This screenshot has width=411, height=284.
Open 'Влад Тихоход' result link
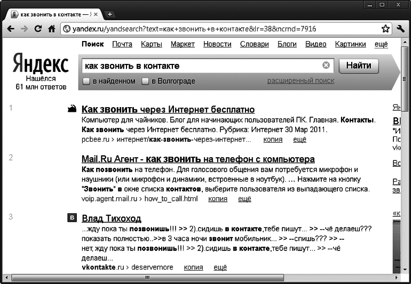click(112, 218)
